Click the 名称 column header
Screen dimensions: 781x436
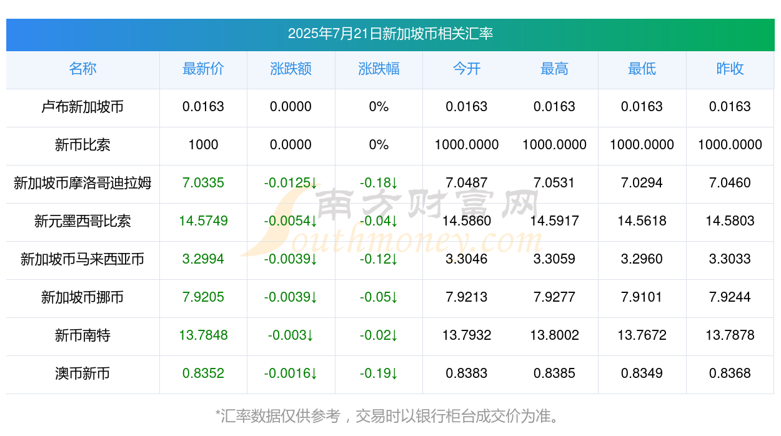click(x=82, y=69)
